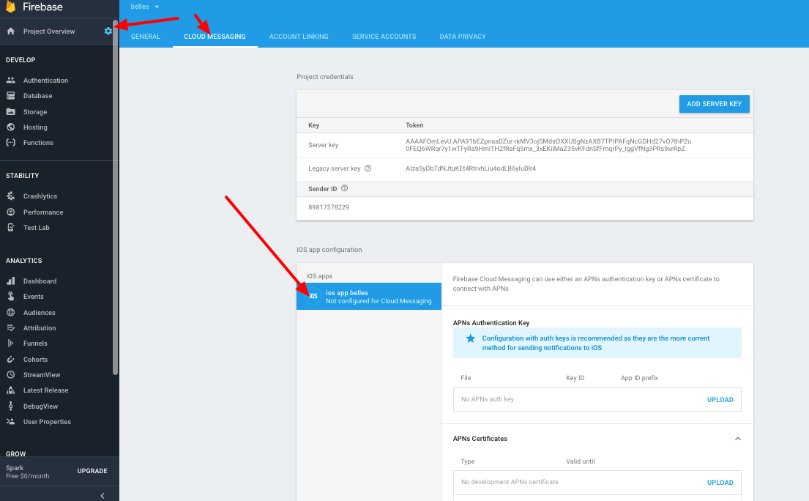Click the Attribution icon

pos(10,327)
